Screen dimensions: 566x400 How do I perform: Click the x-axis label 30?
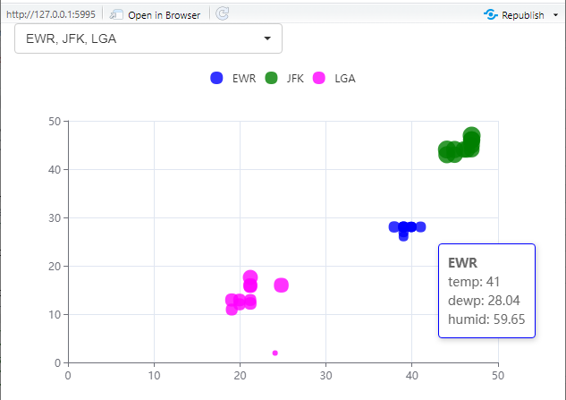(x=326, y=376)
